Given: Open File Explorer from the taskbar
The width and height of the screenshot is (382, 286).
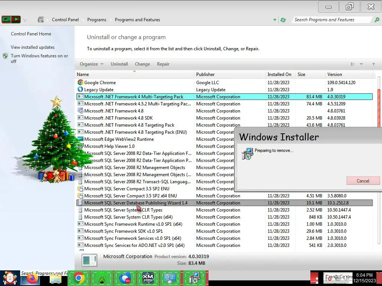Looking at the screenshot, I should coord(56,279).
